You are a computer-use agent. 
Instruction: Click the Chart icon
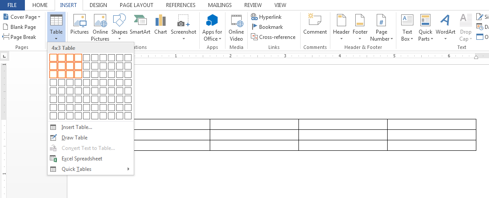click(160, 24)
